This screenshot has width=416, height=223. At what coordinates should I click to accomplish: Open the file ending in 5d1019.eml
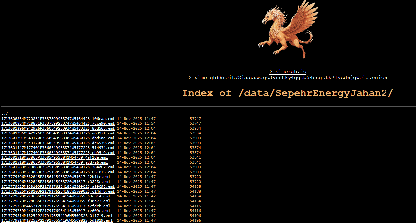pos(57,220)
